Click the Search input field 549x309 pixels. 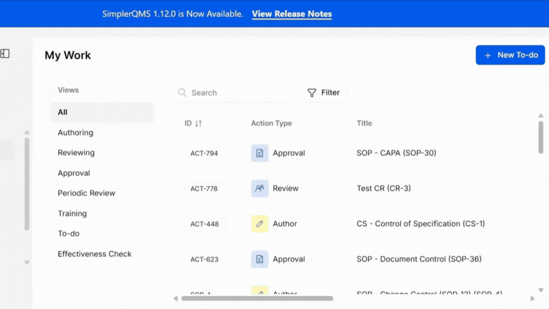(234, 93)
